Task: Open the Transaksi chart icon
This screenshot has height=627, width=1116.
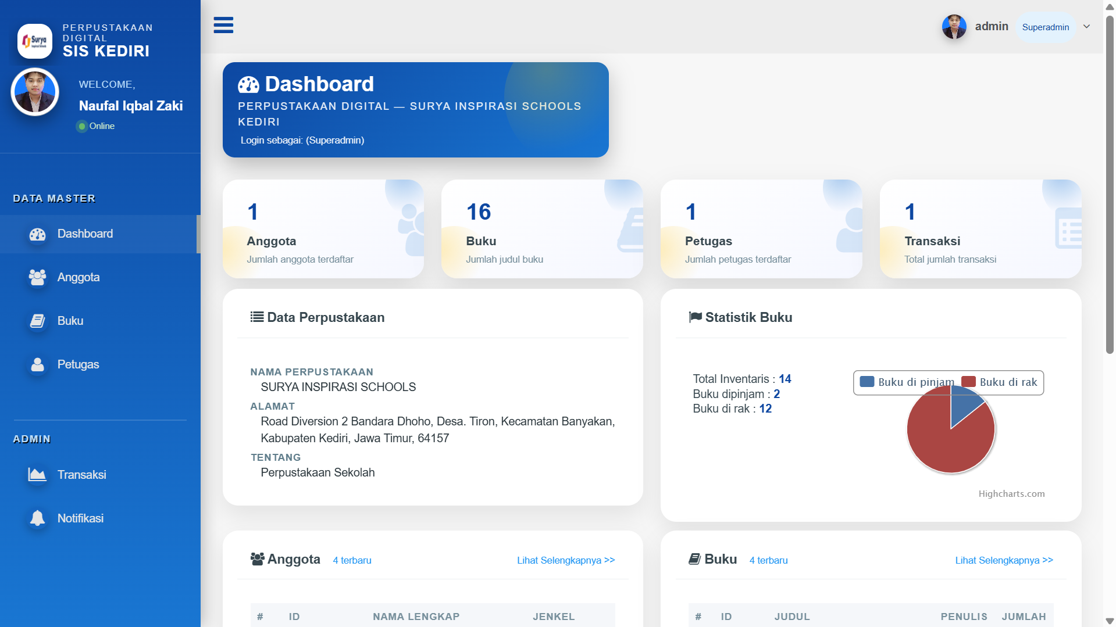Action: point(36,474)
